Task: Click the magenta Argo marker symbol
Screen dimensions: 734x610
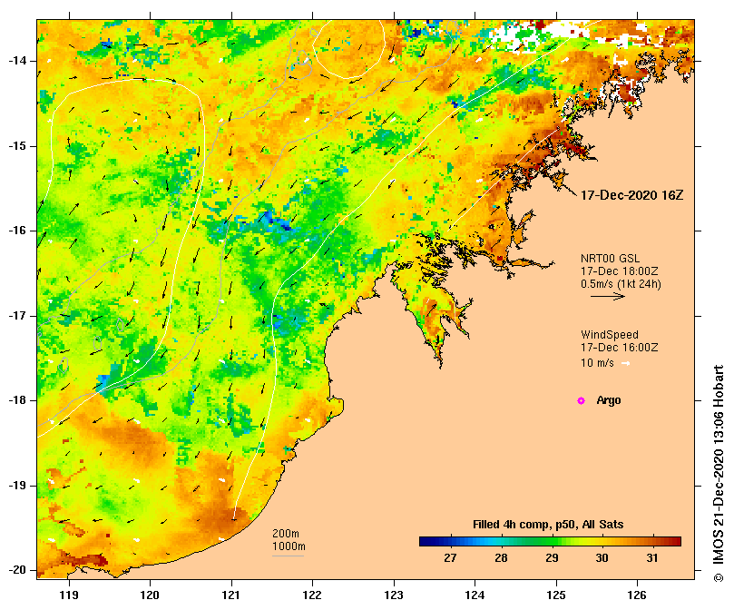Action: click(581, 400)
